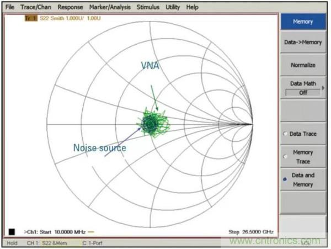Select the Tr 1 trace marker label
331x249 pixels.
coord(30,19)
